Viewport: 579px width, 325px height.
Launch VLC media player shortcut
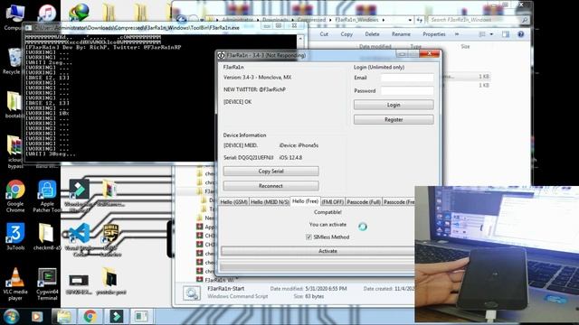[15, 283]
